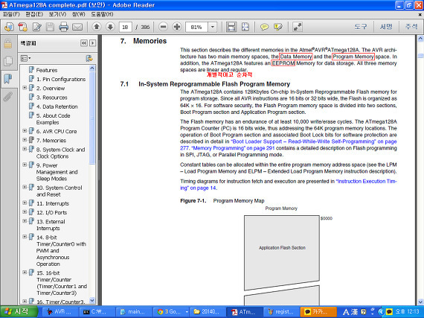The width and height of the screenshot is (424, 318).
Task: Click the document scrollbar up arrow
Action: [420, 39]
